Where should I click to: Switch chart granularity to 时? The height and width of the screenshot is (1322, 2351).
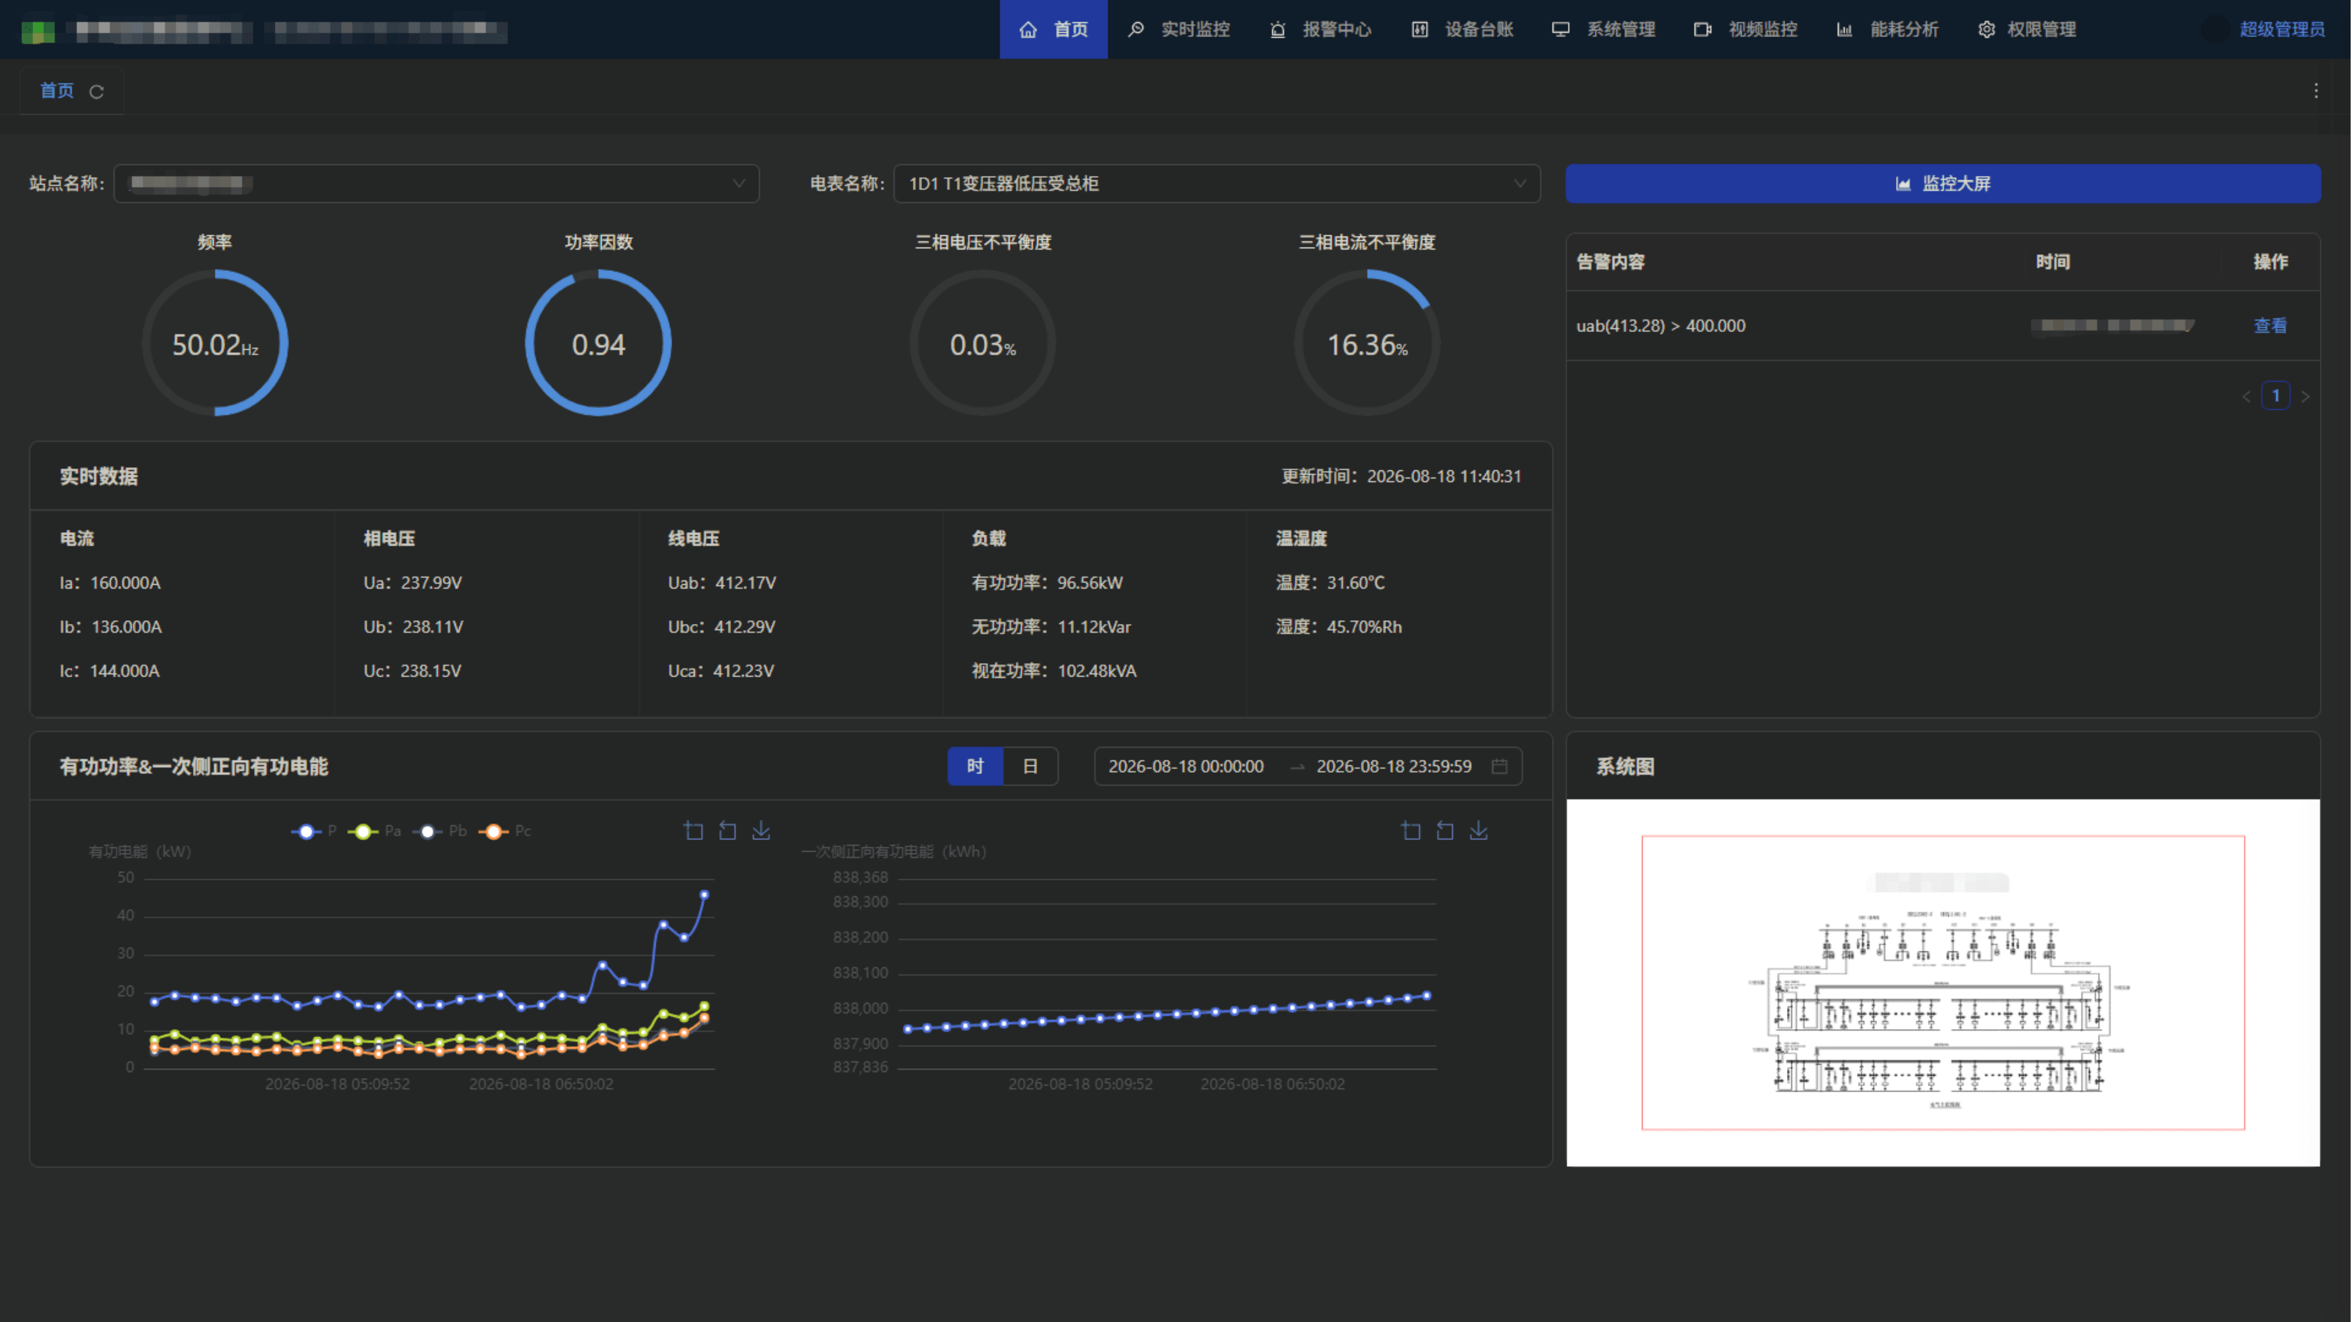[x=975, y=766]
